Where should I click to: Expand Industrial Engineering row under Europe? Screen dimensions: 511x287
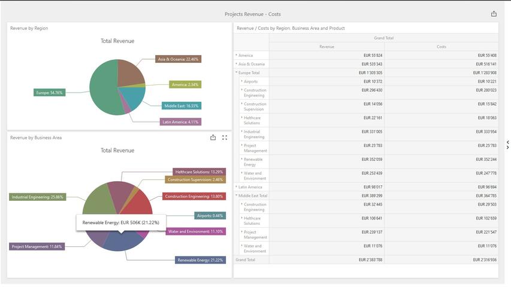click(242, 132)
